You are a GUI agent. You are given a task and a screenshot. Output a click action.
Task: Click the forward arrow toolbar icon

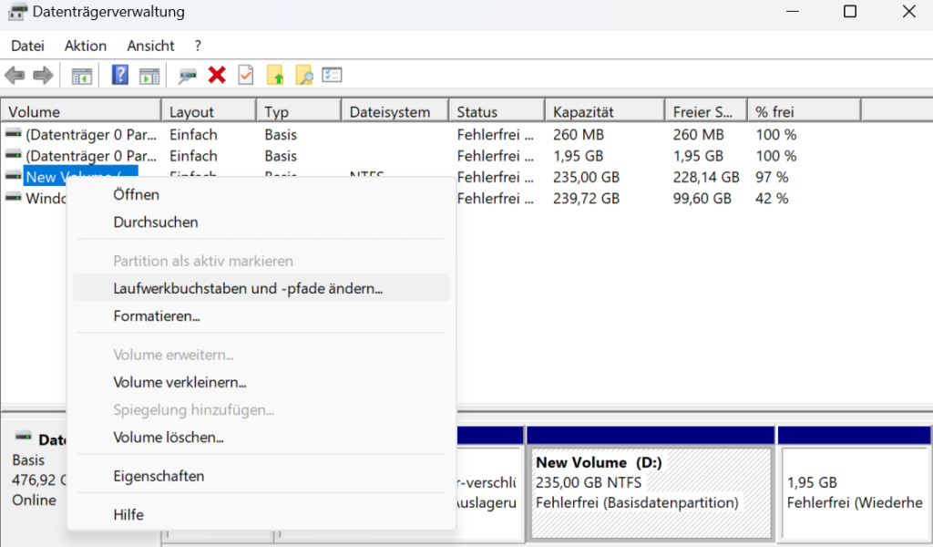point(43,75)
